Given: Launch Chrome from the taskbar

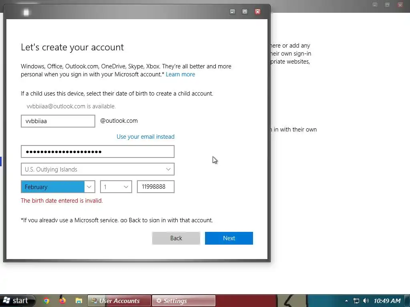Looking at the screenshot, I should (x=46, y=301).
